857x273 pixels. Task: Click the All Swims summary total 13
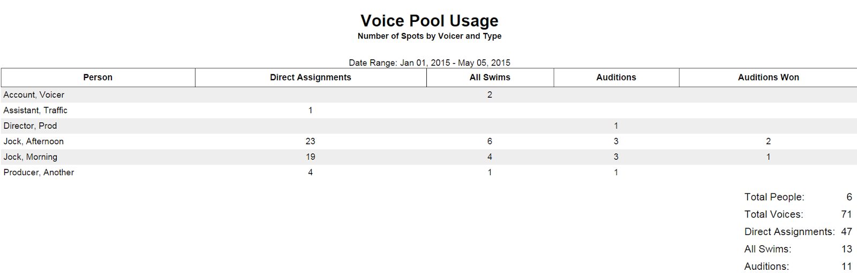tap(846, 249)
